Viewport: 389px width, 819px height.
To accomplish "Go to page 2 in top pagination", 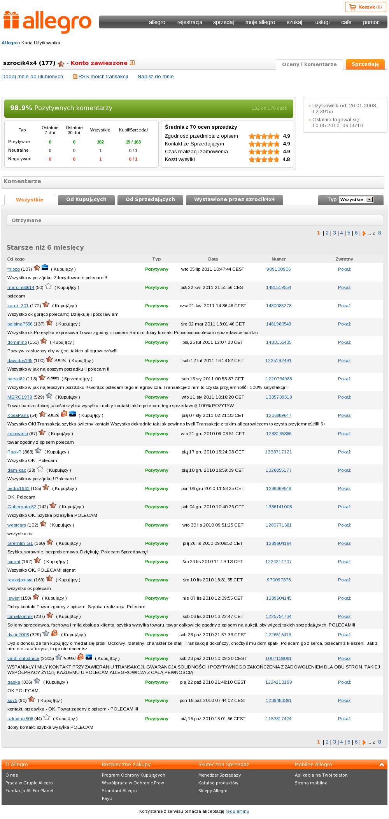I will 327,233.
